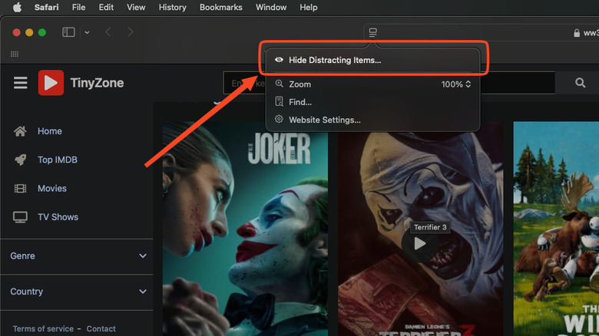Open the Apple menu

[x=17, y=7]
